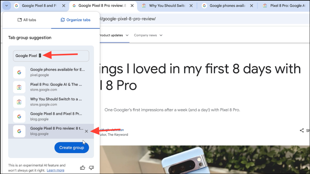
Task: Switch to the Why You Should Switch tab
Action: pyautogui.click(x=167, y=6)
